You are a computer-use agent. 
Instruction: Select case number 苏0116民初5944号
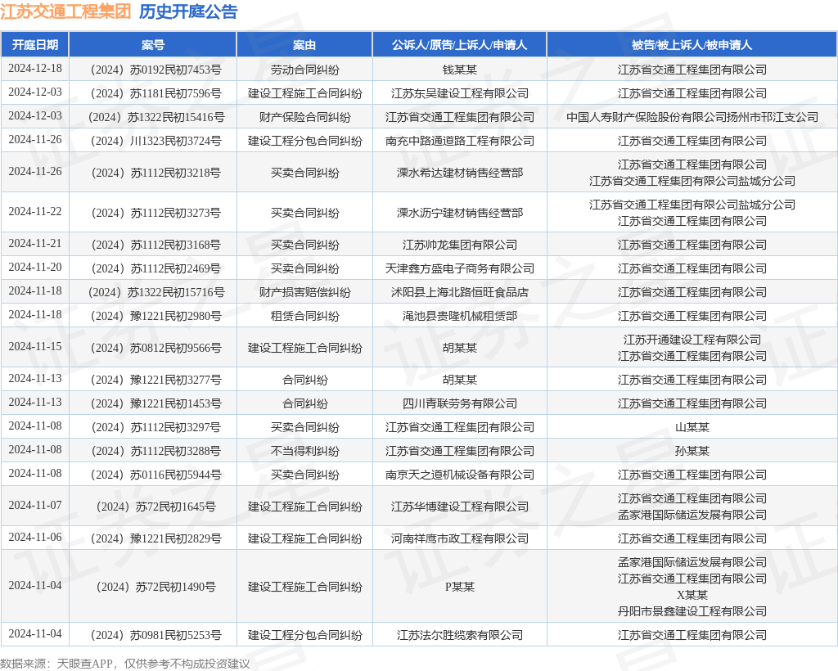pyautogui.click(x=156, y=475)
